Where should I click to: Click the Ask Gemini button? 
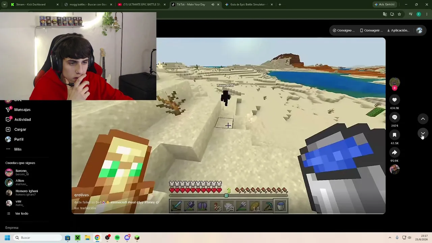pos(384,4)
